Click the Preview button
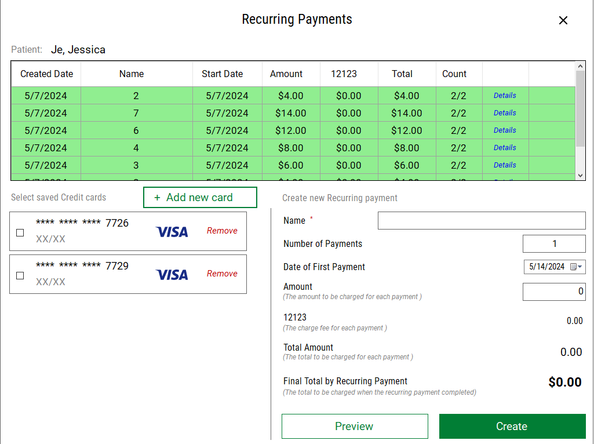Viewport: 594px width, 444px height. coord(354,426)
